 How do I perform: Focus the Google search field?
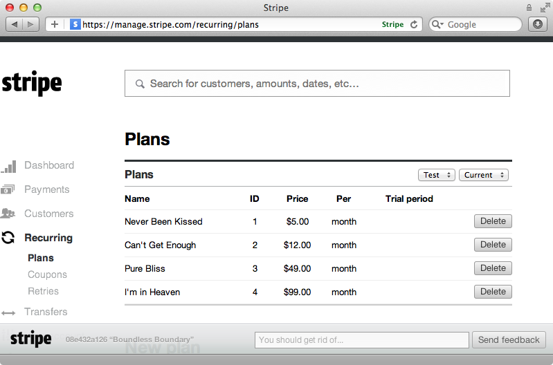coord(475,24)
